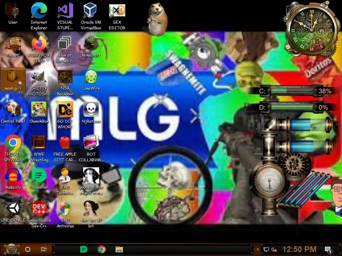Launch Oracle VM VirtualBox
Viewport: 342px width, 256px height.
(91, 16)
